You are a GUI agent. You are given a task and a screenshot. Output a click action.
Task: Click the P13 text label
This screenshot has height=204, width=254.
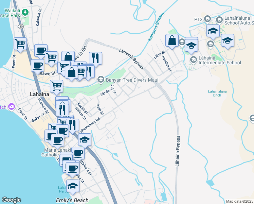[198, 19]
